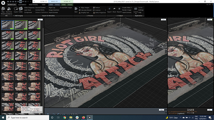Launch Real-time Assistance
Screen dimensions: 214x120
(9, 11)
